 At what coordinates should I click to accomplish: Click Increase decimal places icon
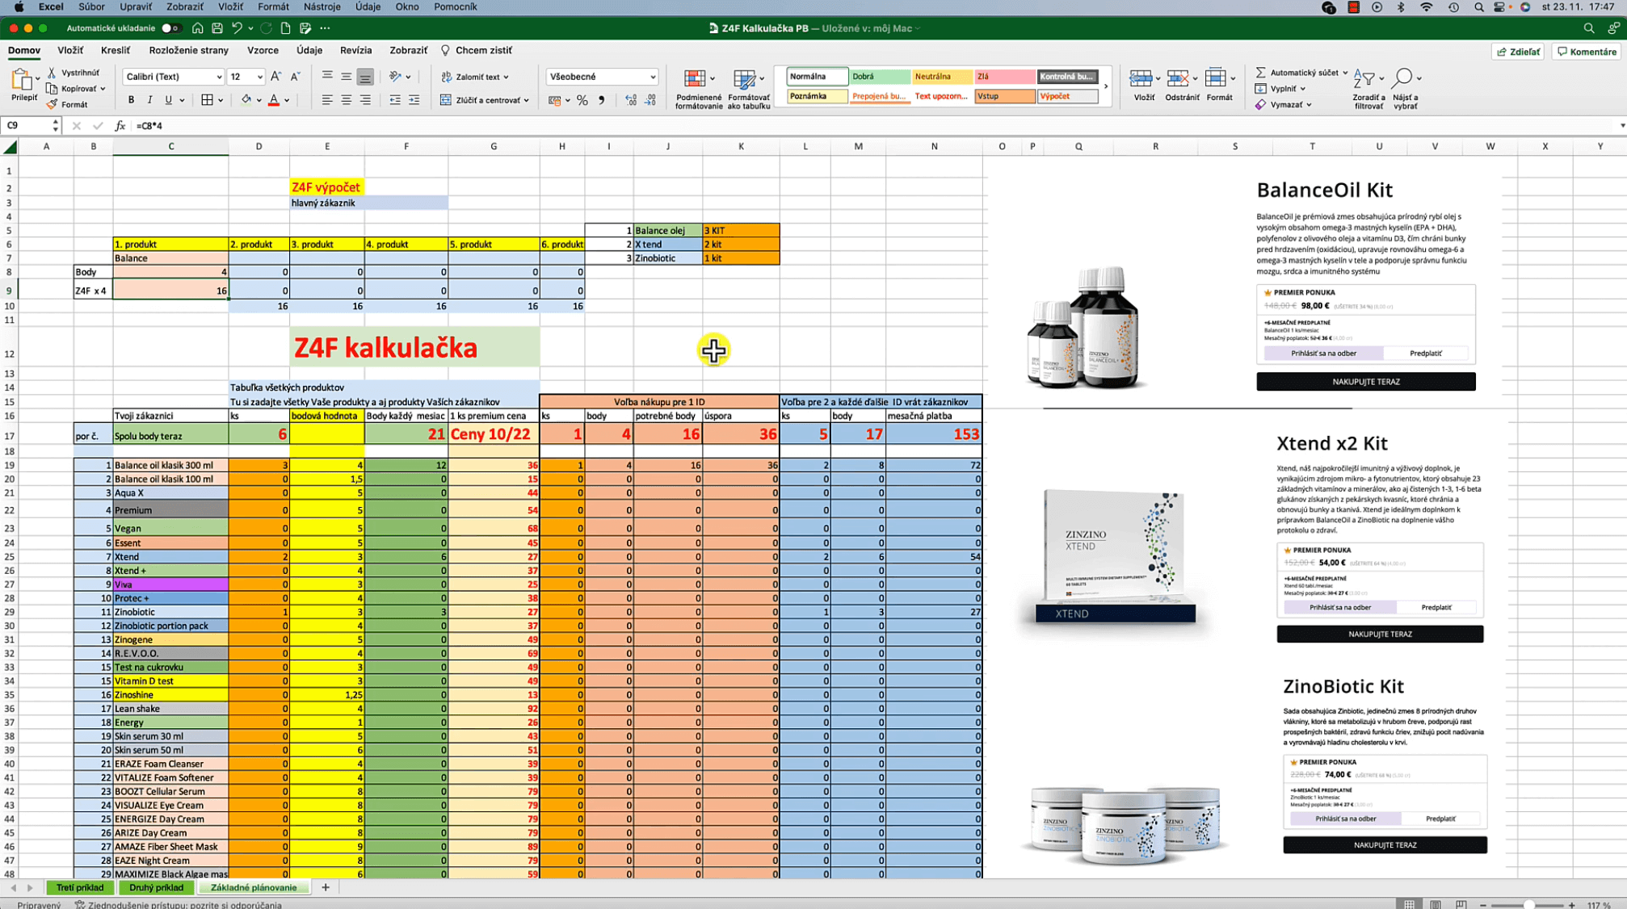631,101
